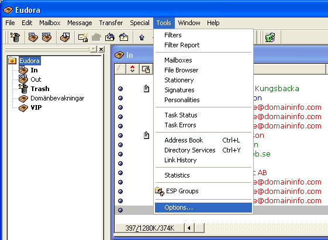Click the Eudora title bar app icon

[x=8, y=10]
